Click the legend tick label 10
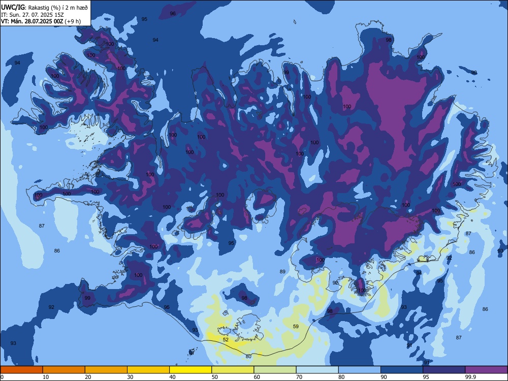This screenshot has width=508, height=381. click(46, 377)
